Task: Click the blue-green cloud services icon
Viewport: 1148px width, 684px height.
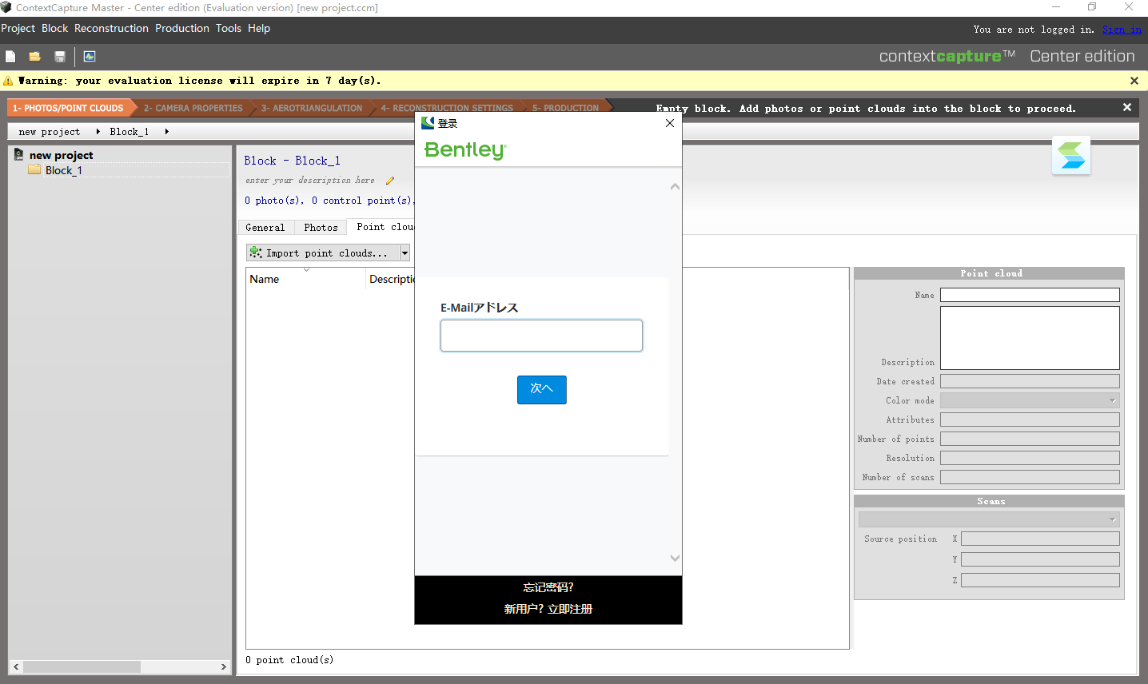Action: click(1071, 155)
